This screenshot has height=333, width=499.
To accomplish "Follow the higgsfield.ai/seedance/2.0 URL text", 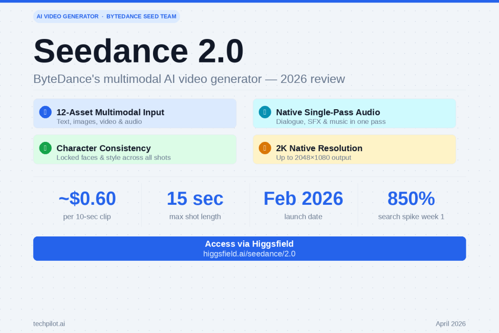I will point(249,254).
